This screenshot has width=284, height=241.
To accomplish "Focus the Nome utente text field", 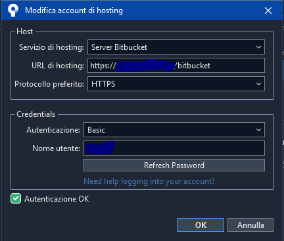I will (x=174, y=148).
